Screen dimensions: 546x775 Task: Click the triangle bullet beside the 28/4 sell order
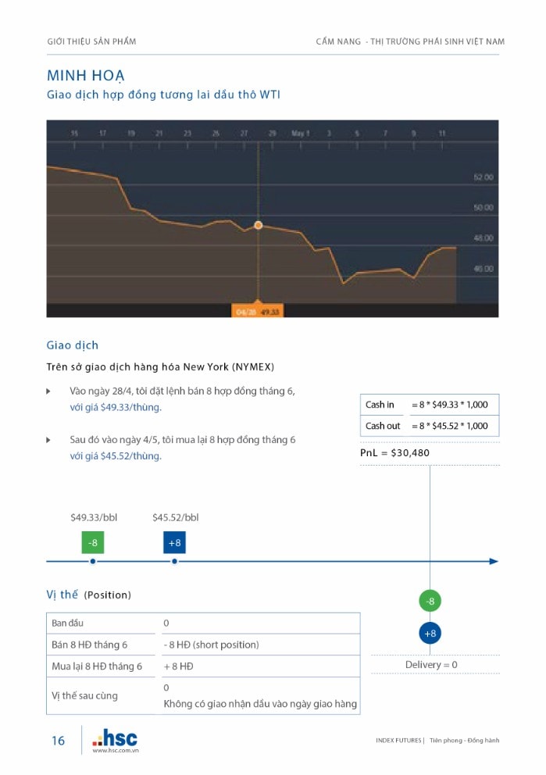(49, 391)
